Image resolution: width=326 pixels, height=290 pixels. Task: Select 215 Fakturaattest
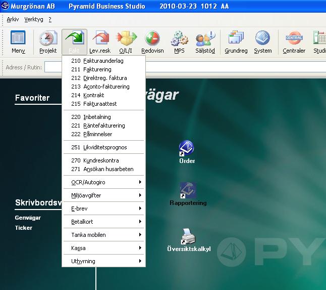tap(103, 104)
